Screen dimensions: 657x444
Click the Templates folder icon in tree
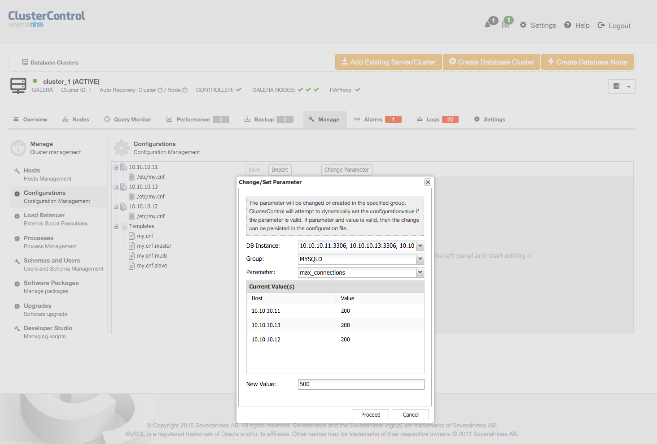point(124,226)
